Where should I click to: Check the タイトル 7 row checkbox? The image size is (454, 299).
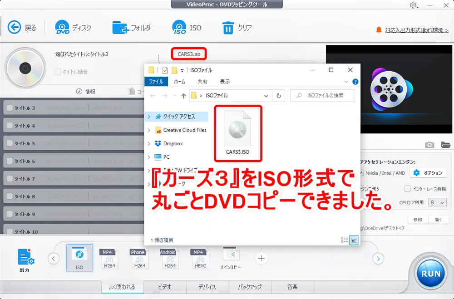tap(10, 179)
